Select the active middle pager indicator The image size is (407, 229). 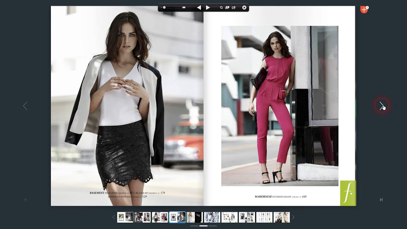click(x=203, y=226)
